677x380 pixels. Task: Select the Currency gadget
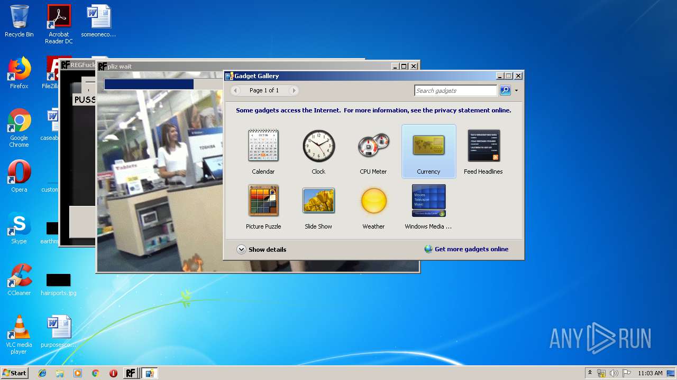pyautogui.click(x=428, y=151)
